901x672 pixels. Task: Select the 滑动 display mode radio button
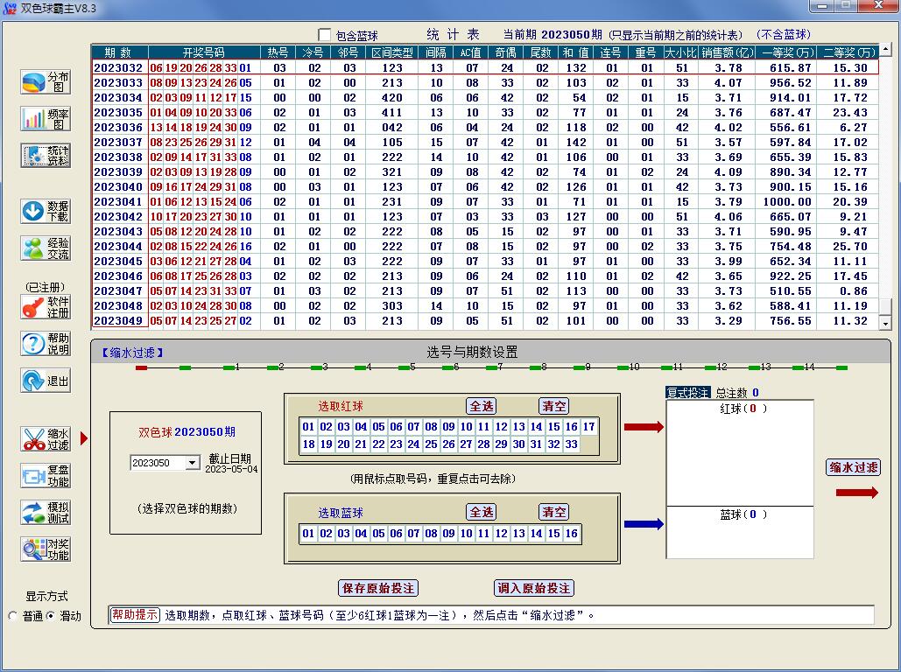[50, 616]
